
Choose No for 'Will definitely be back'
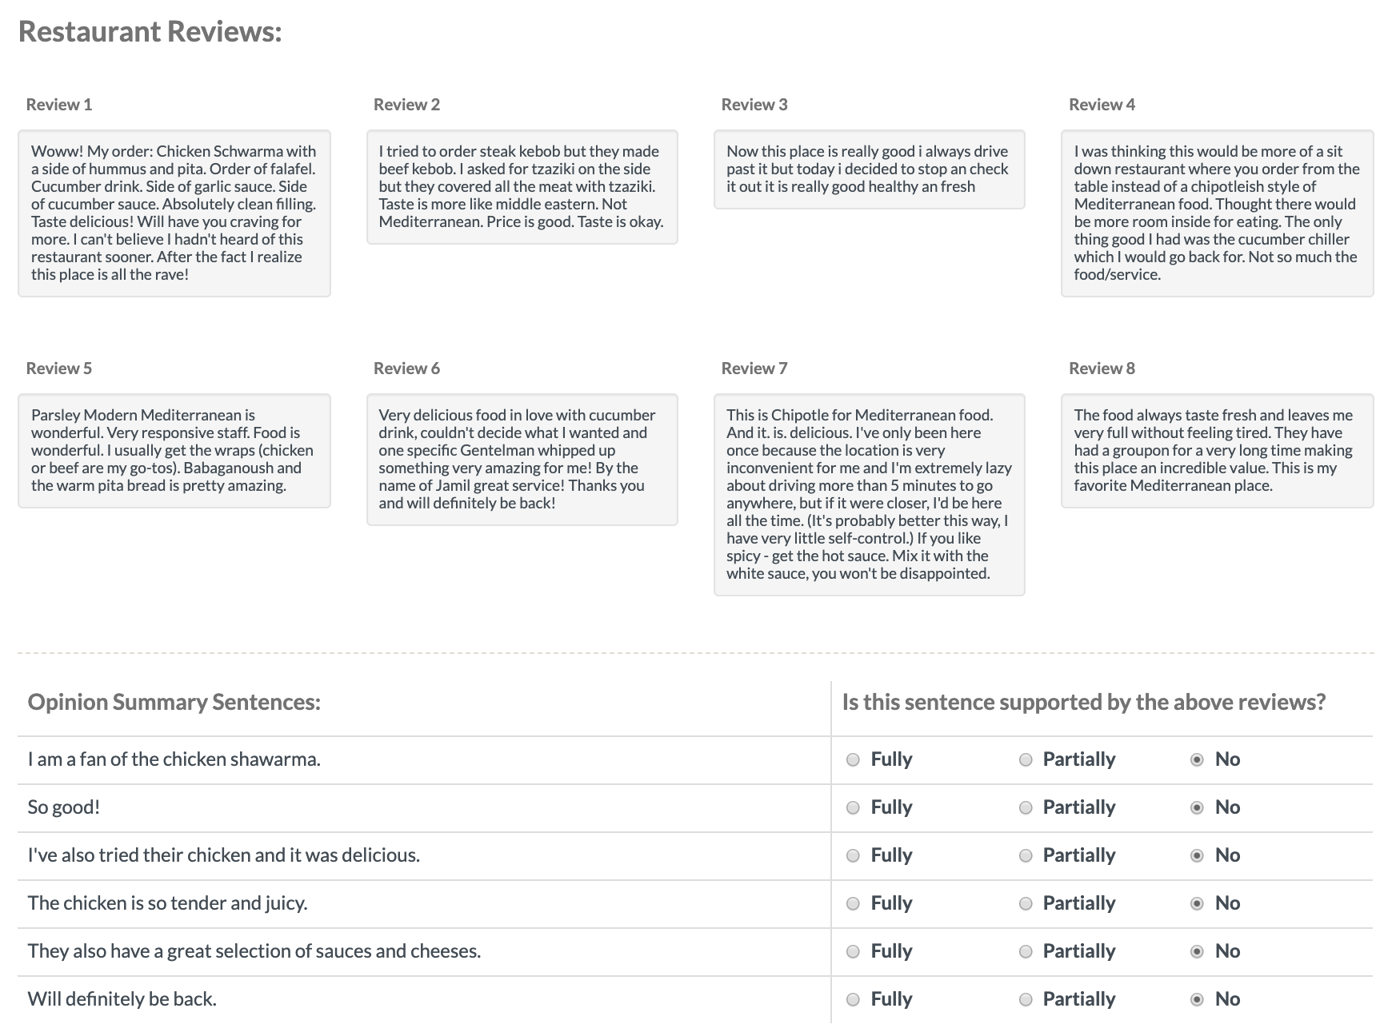pos(1197,999)
